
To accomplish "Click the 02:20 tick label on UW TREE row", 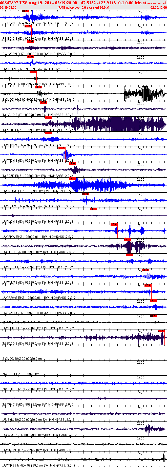I will pyautogui.click(x=140, y=454).
